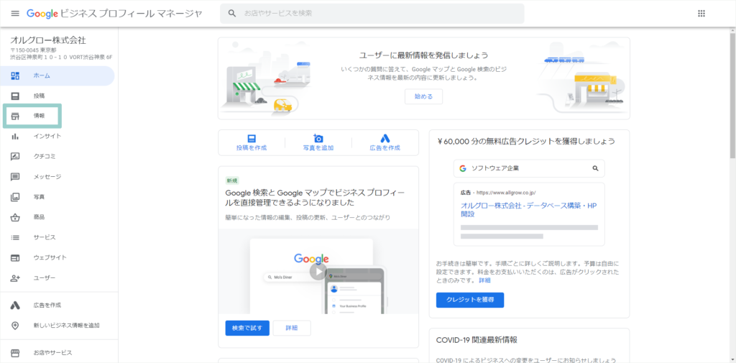Screen dimensions: 736x363
Task: Open the Google apps grid
Action: click(701, 14)
